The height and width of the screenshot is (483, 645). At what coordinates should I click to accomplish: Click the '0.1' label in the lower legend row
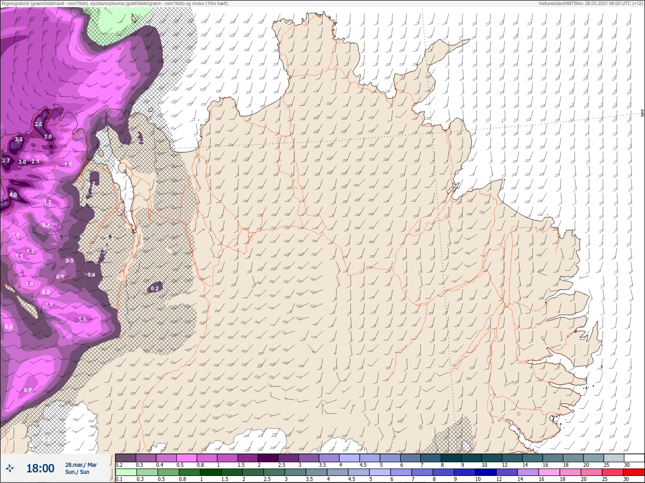[119, 479]
